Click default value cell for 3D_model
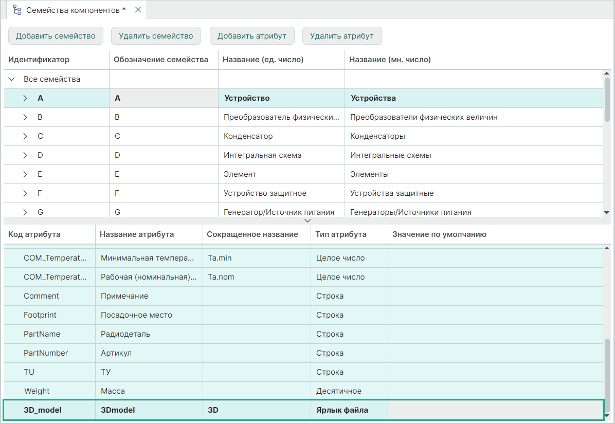This screenshot has height=424, width=615. pyautogui.click(x=494, y=410)
